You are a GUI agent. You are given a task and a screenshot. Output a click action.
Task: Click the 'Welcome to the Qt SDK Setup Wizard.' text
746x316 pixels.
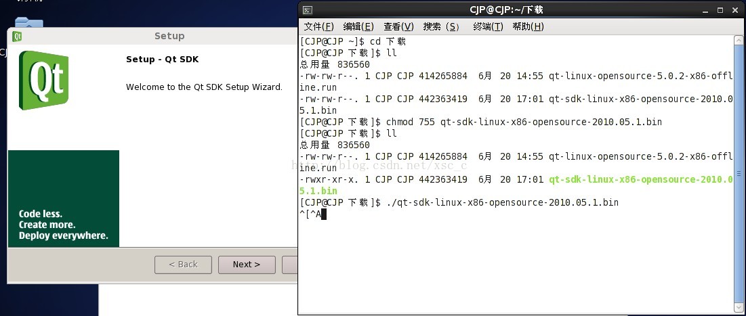click(x=204, y=87)
